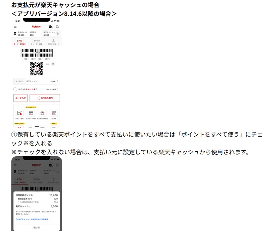Tap the SAMPLE QR code image
276x231 pixels.
pyautogui.click(x=37, y=69)
